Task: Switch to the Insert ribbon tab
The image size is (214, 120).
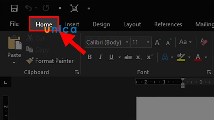Action: (72, 24)
